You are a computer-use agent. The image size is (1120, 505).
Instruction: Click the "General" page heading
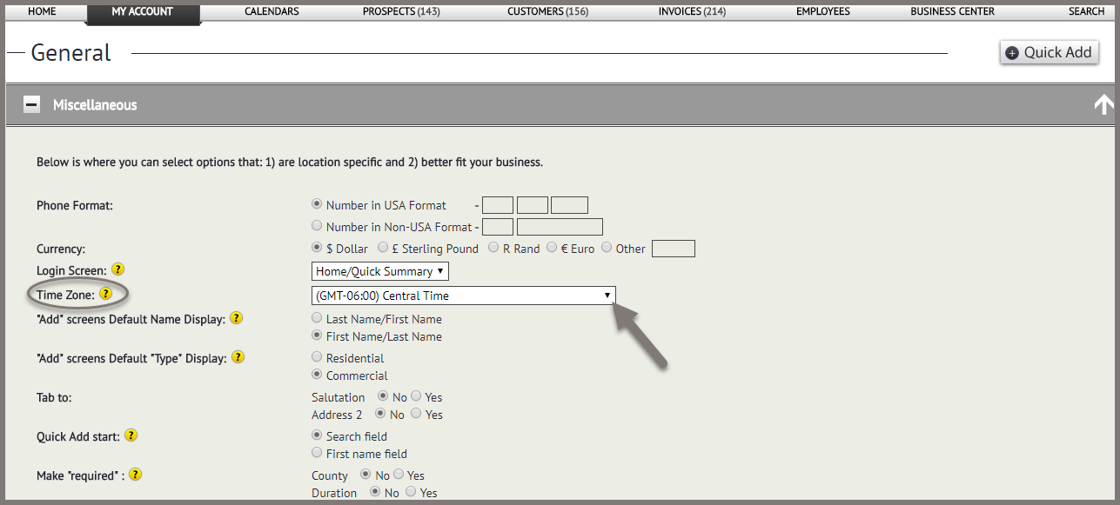[x=70, y=52]
